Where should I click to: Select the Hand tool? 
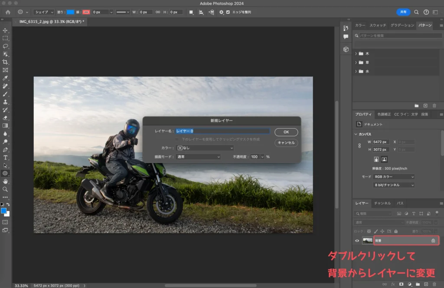tap(6, 181)
